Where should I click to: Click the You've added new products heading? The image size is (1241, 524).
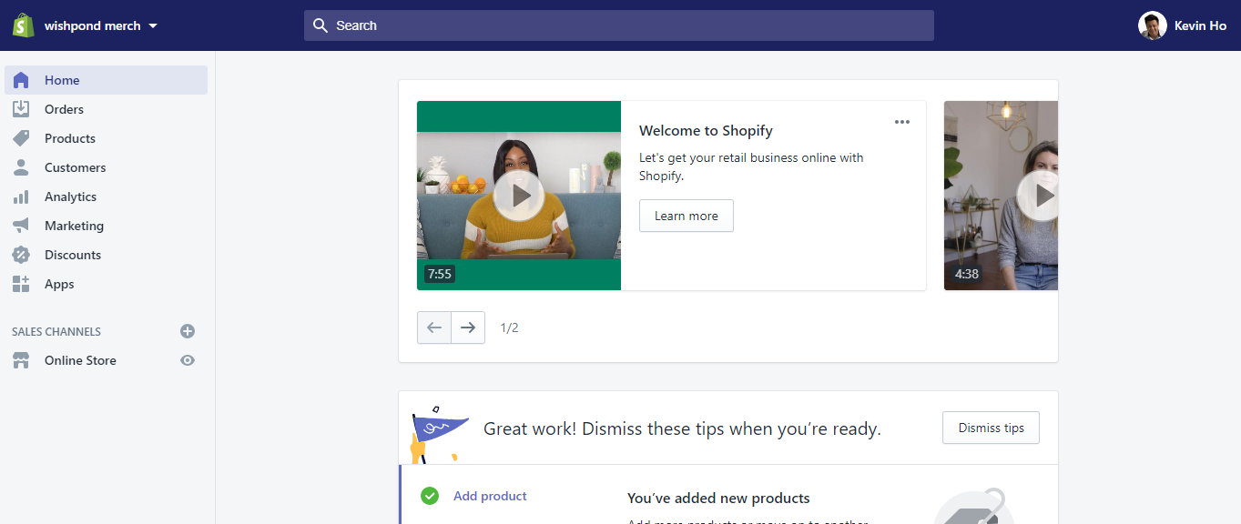point(718,499)
